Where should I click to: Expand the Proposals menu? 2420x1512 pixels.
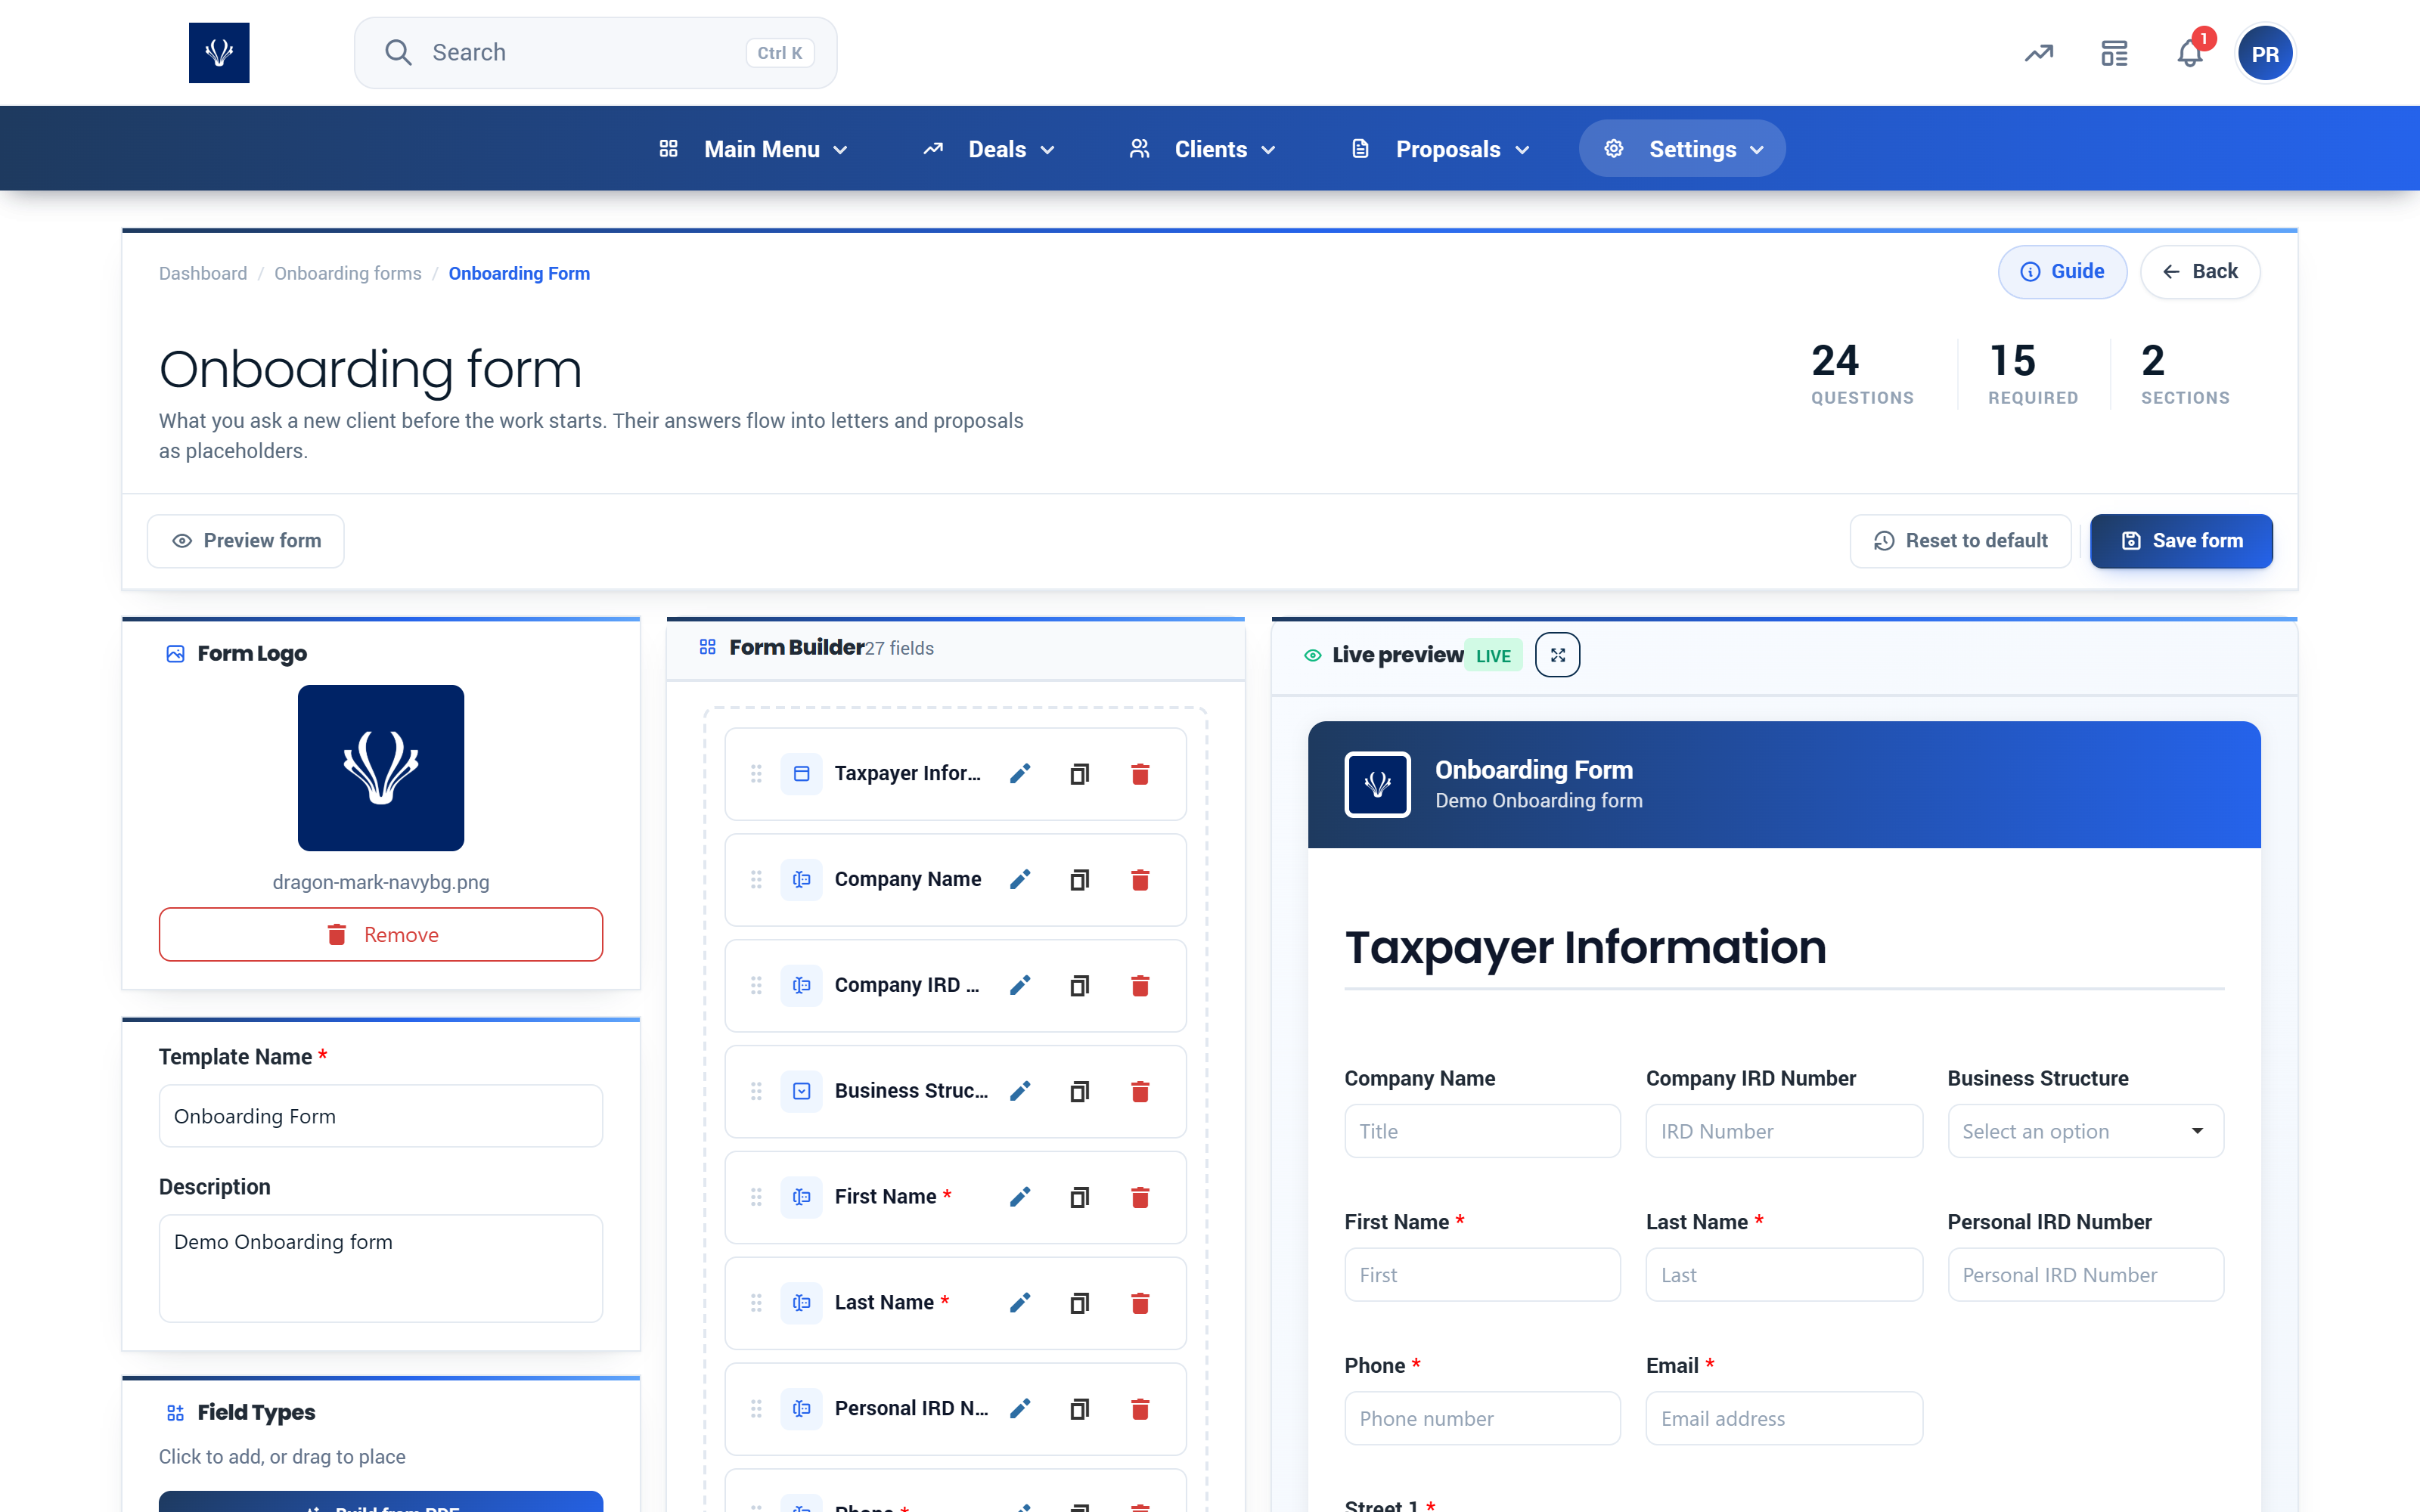pyautogui.click(x=1440, y=149)
